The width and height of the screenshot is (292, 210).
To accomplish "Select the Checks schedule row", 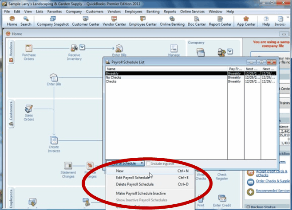I will [x=191, y=82].
